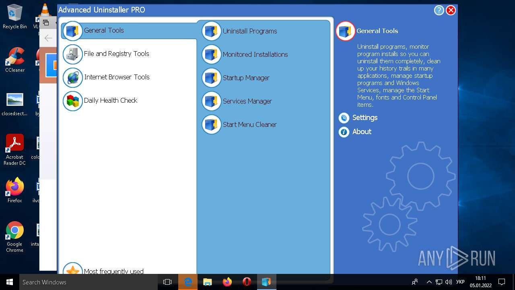The height and width of the screenshot is (290, 515).
Task: Open the Settings link
Action: coord(365,118)
